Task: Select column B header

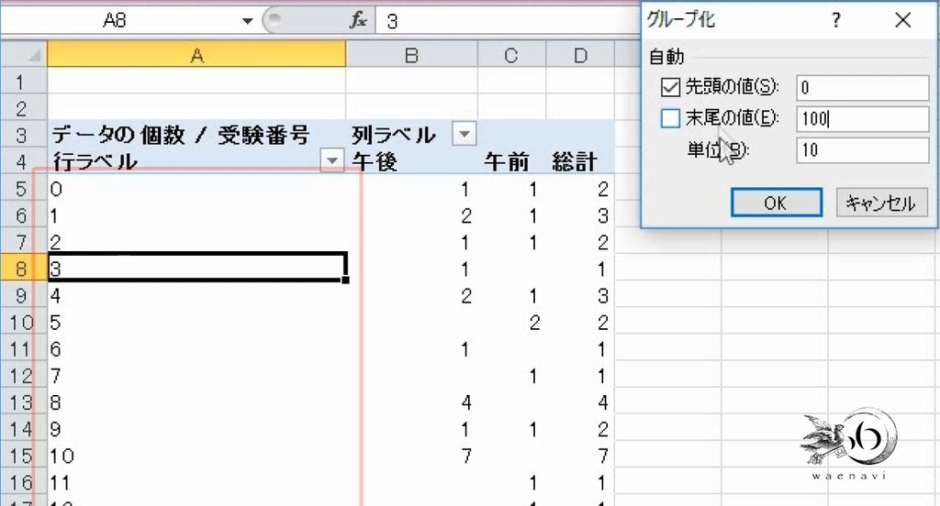Action: 411,55
